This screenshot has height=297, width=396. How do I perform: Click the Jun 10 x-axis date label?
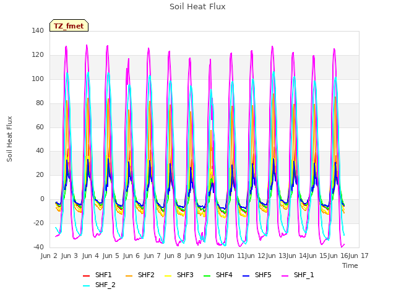pos(214,256)
